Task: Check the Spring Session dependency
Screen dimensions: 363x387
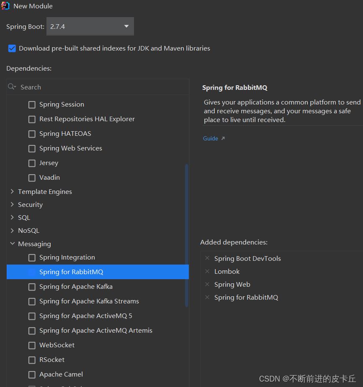Action: point(32,104)
